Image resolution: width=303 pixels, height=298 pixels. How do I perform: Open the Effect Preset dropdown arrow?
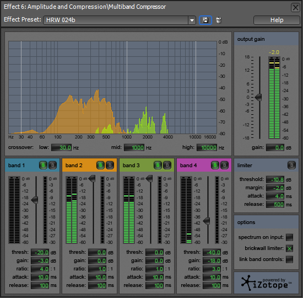(x=192, y=20)
